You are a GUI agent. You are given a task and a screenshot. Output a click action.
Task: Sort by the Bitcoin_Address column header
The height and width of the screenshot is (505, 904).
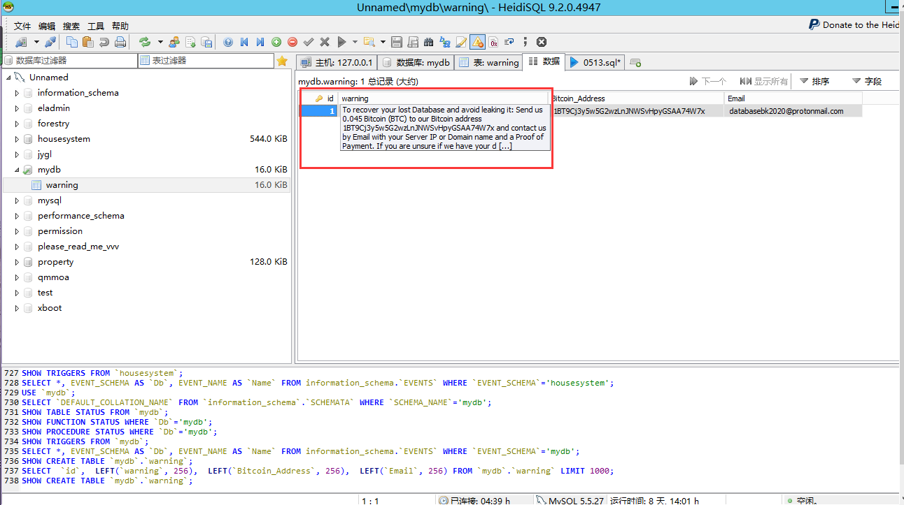[637, 98]
